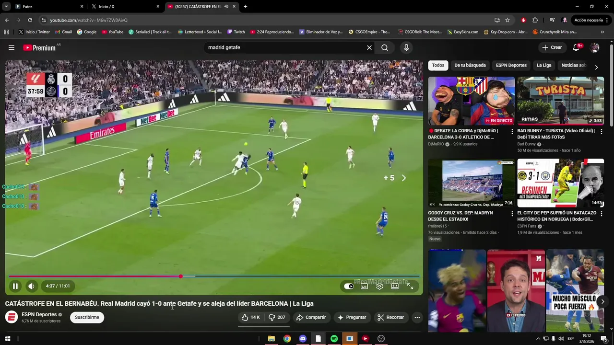Viewport: 614px width, 345px height.
Task: Open the Extensions puzzle icon
Action: (535, 20)
